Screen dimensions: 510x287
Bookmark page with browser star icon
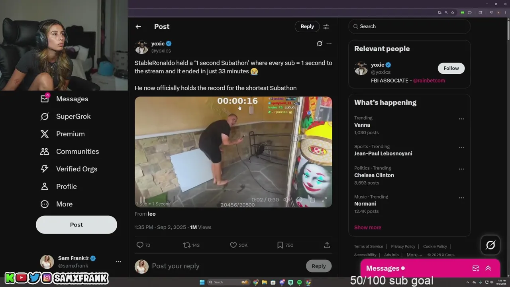(453, 12)
